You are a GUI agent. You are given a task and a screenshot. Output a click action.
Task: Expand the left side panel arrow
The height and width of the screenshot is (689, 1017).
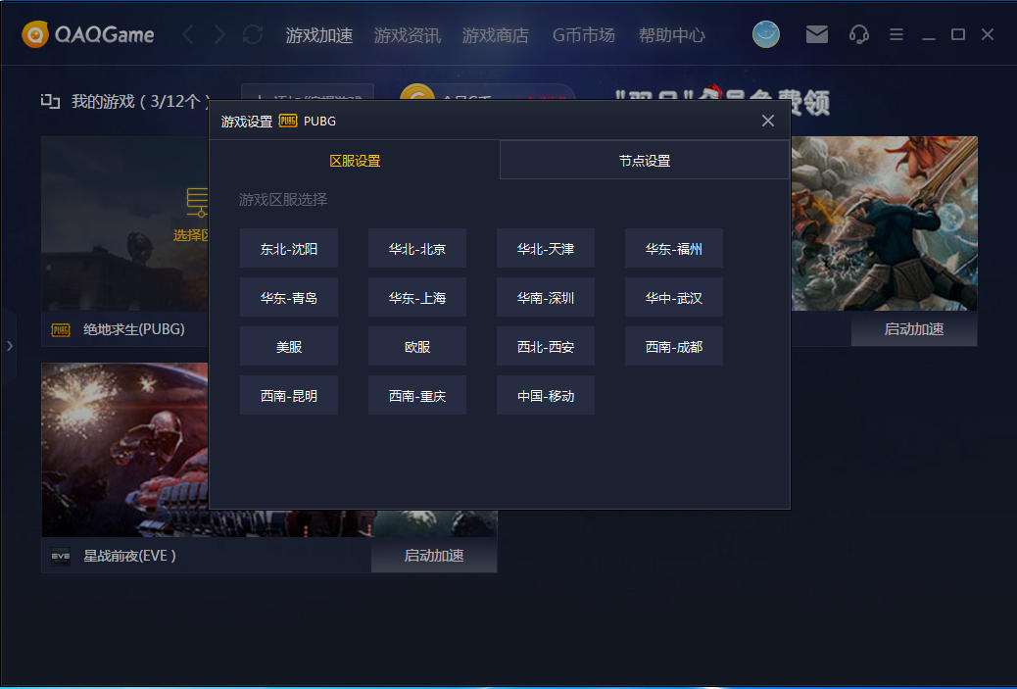[9, 346]
